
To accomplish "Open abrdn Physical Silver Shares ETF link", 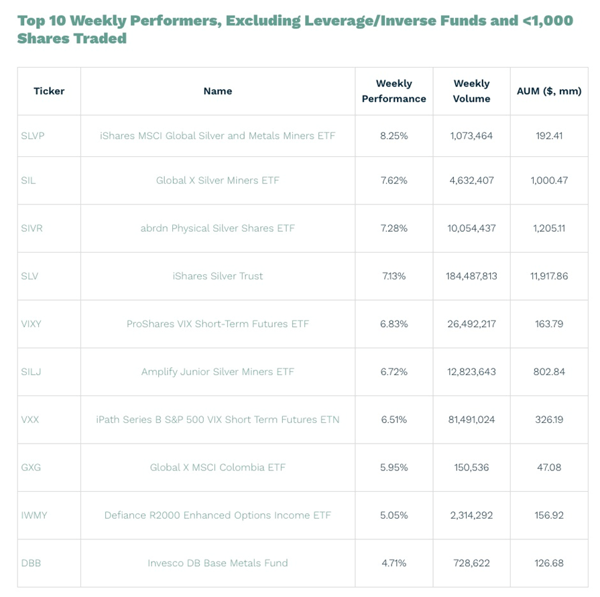I will tap(217, 228).
